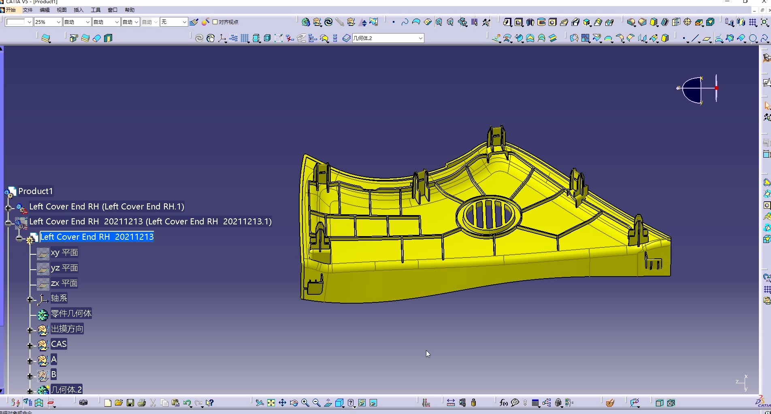Click the Fit All In icon
Screen dimensions: 771x414
point(271,403)
